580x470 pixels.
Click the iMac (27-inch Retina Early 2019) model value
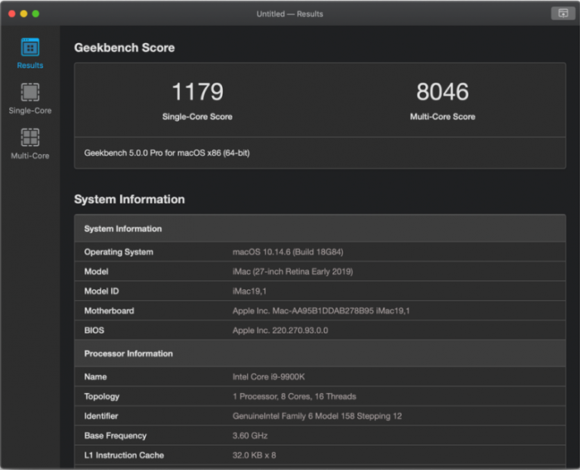pyautogui.click(x=295, y=272)
